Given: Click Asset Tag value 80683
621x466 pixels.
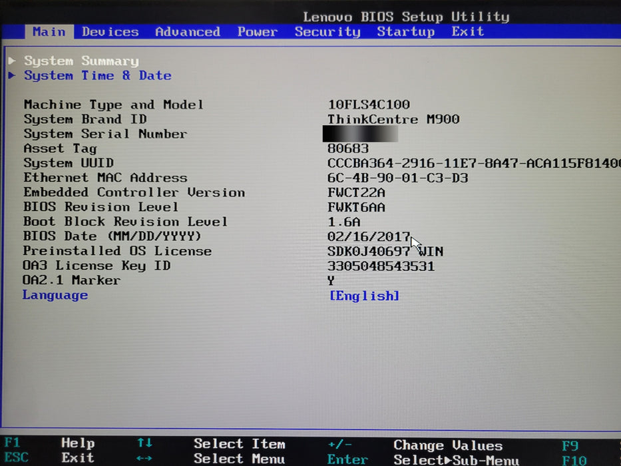Looking at the screenshot, I should [x=347, y=148].
